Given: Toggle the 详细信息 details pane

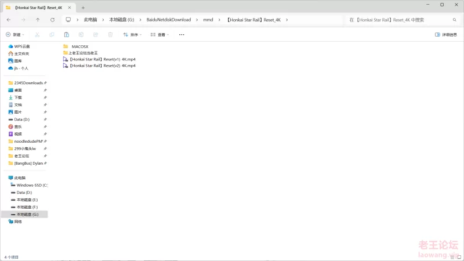Looking at the screenshot, I should (x=446, y=35).
